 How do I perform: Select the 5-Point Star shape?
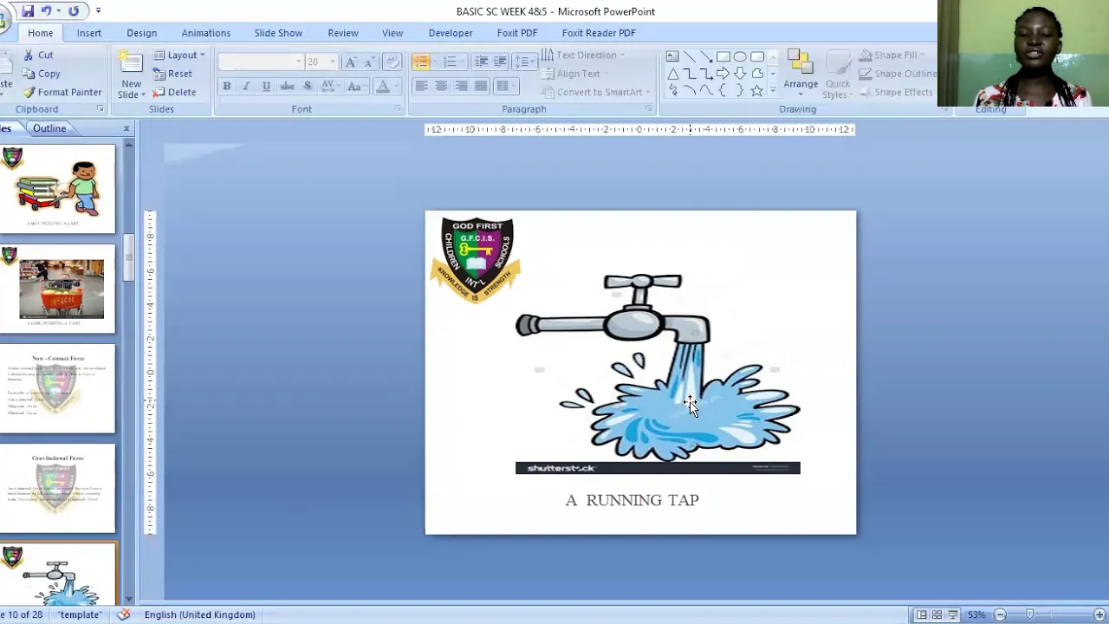(x=757, y=90)
